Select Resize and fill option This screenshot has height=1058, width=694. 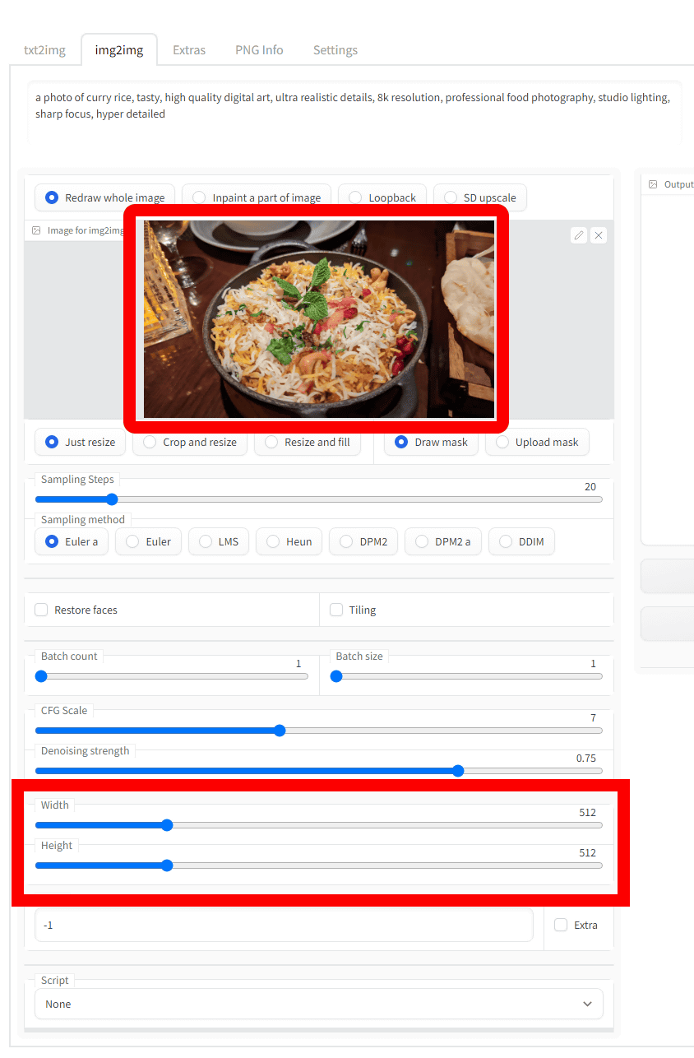pos(307,442)
